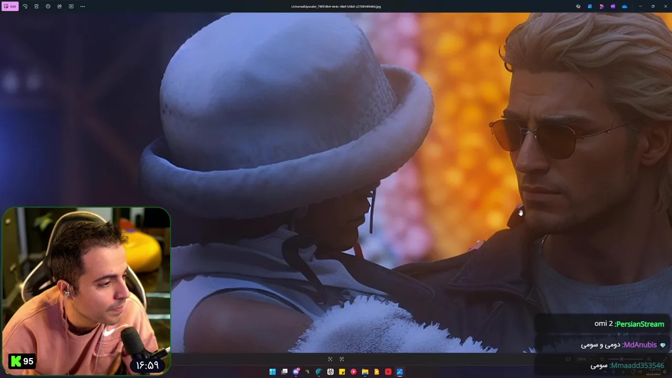Open the Edge browser taskbar icon
The height and width of the screenshot is (378, 672).
(319, 372)
